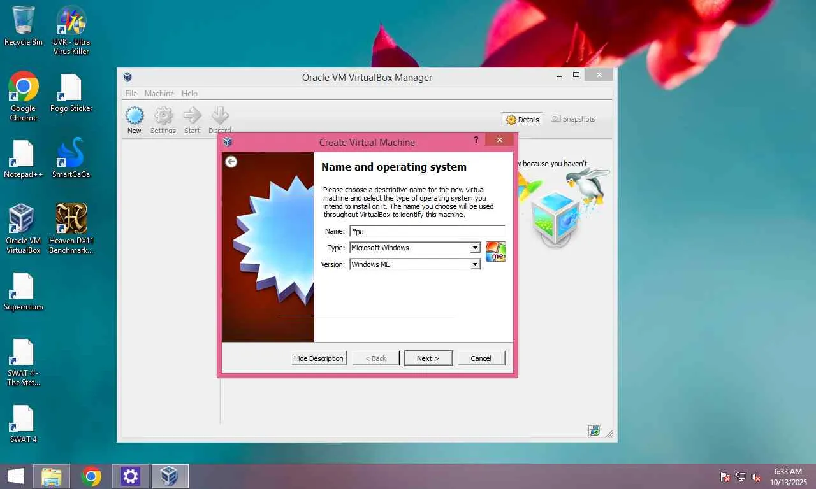Click the status icon at VirtualBox Manager's bottom-right
816x489 pixels.
click(594, 431)
